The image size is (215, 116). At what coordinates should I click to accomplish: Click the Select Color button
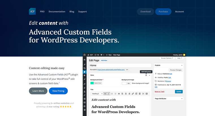pos(98,83)
